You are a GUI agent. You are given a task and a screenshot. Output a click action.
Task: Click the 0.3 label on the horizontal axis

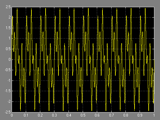point(54,115)
